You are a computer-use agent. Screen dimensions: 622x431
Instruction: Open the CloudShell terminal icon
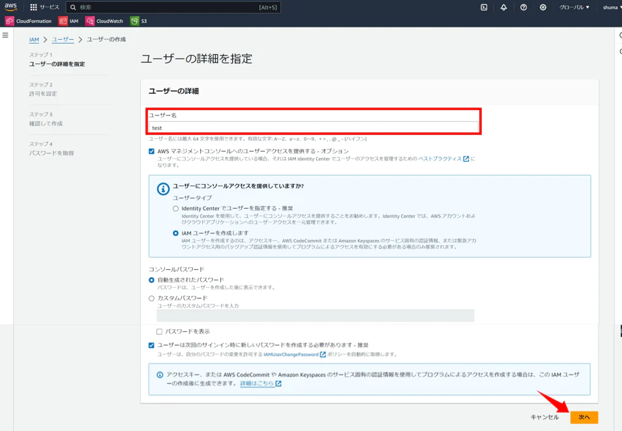coord(484,7)
